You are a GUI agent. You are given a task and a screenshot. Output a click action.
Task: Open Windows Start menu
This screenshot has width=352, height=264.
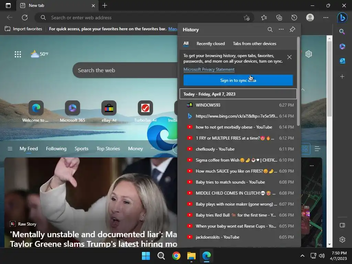(x=146, y=256)
